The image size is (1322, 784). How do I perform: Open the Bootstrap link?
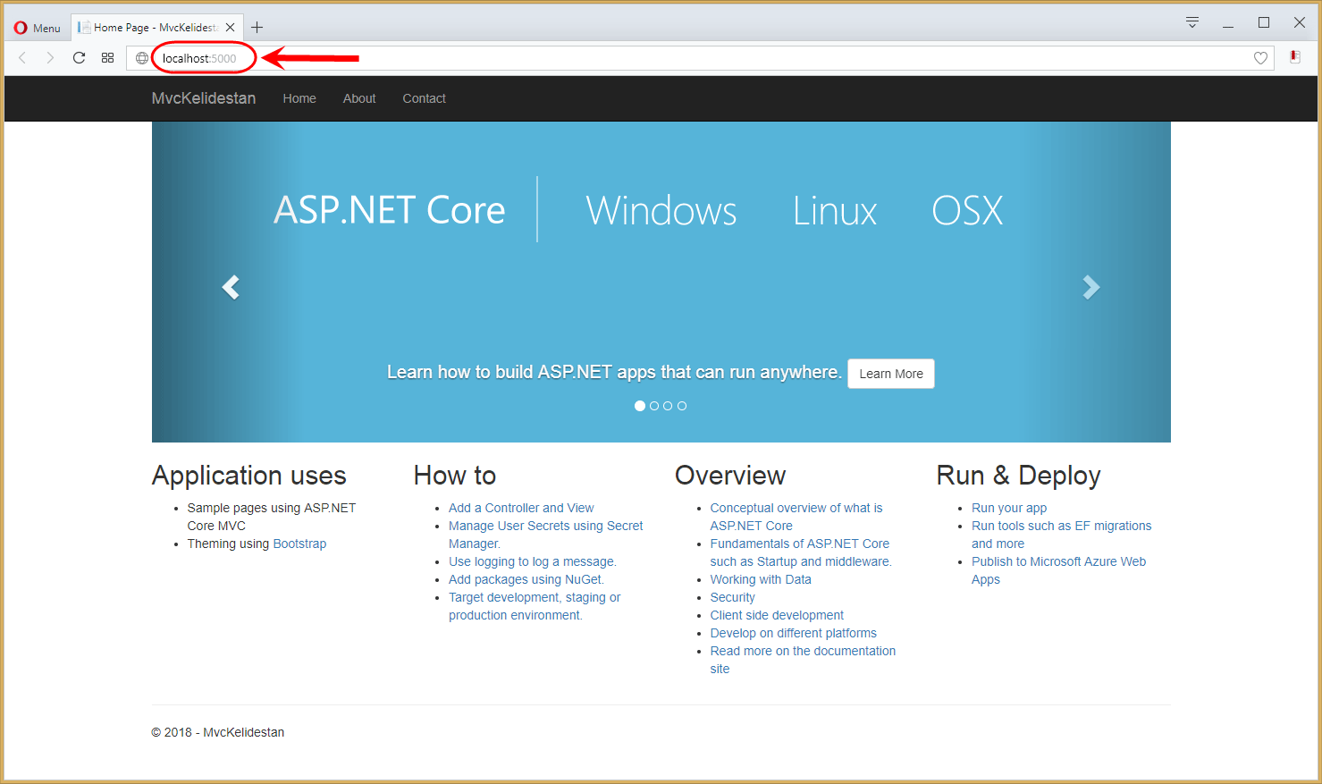pyautogui.click(x=299, y=544)
